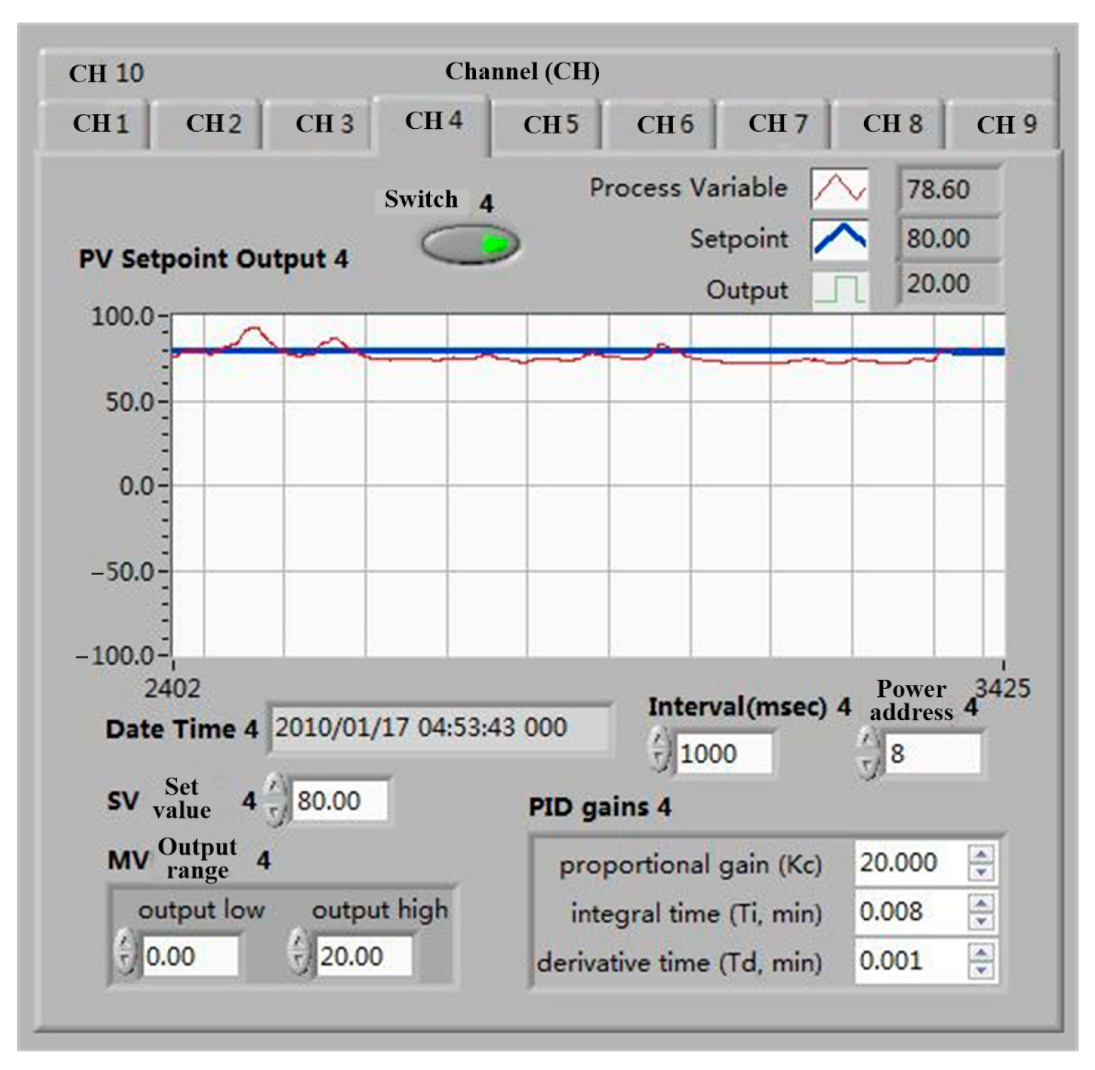Click the Process Variable plot legend icon
The width and height of the screenshot is (1095, 1070).
[x=839, y=188]
